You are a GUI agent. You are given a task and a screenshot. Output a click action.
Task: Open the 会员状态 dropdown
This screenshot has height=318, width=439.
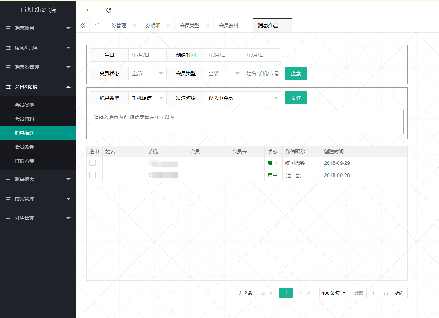pyautogui.click(x=147, y=73)
